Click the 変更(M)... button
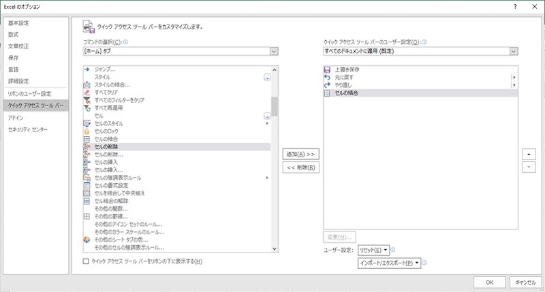This screenshot has width=545, height=292. point(339,237)
